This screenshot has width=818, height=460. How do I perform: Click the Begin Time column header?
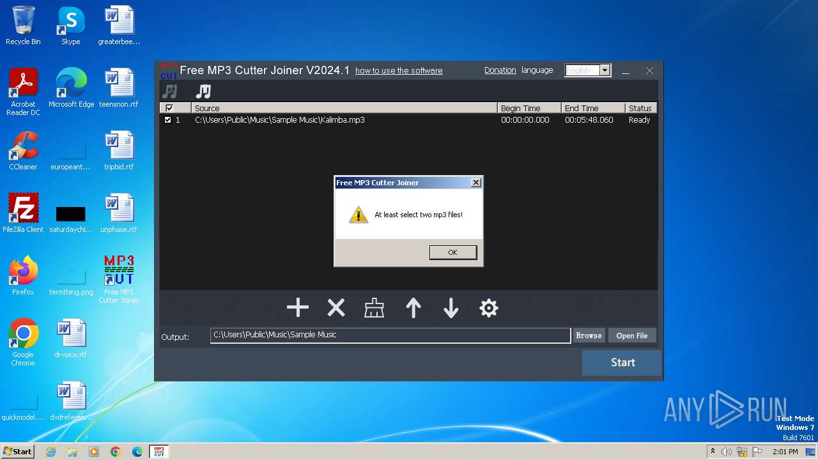point(529,108)
